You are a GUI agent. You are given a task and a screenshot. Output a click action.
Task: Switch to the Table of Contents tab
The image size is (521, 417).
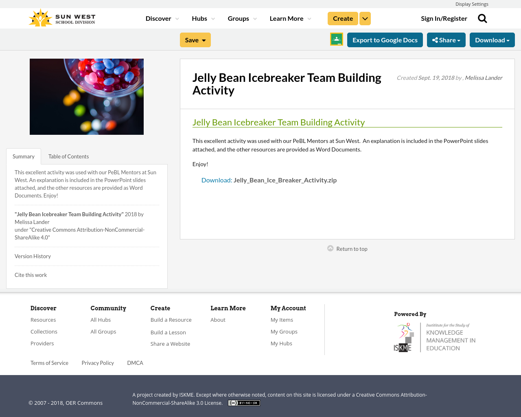tap(68, 156)
